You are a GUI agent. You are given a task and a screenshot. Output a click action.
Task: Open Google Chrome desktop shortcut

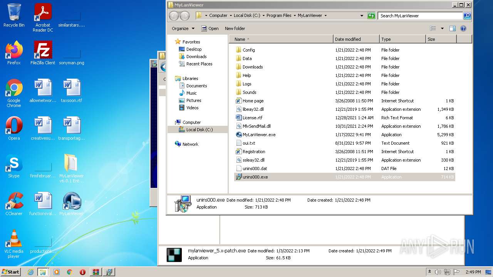(14, 93)
